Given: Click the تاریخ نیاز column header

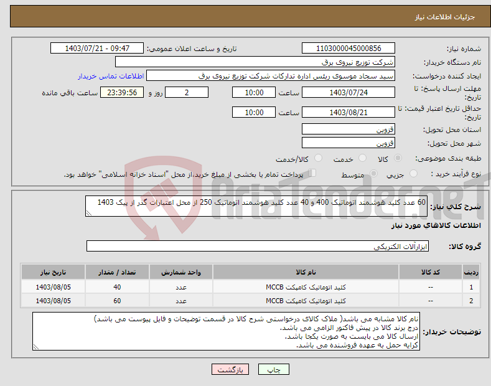Looking at the screenshot, I should click(x=54, y=272).
